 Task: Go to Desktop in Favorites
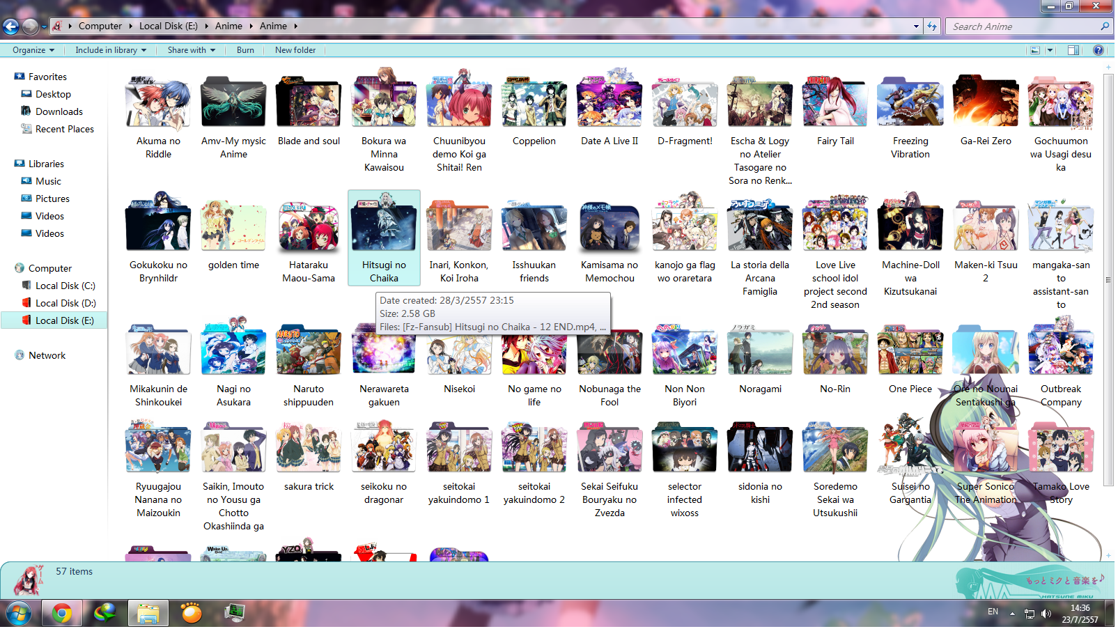point(53,94)
